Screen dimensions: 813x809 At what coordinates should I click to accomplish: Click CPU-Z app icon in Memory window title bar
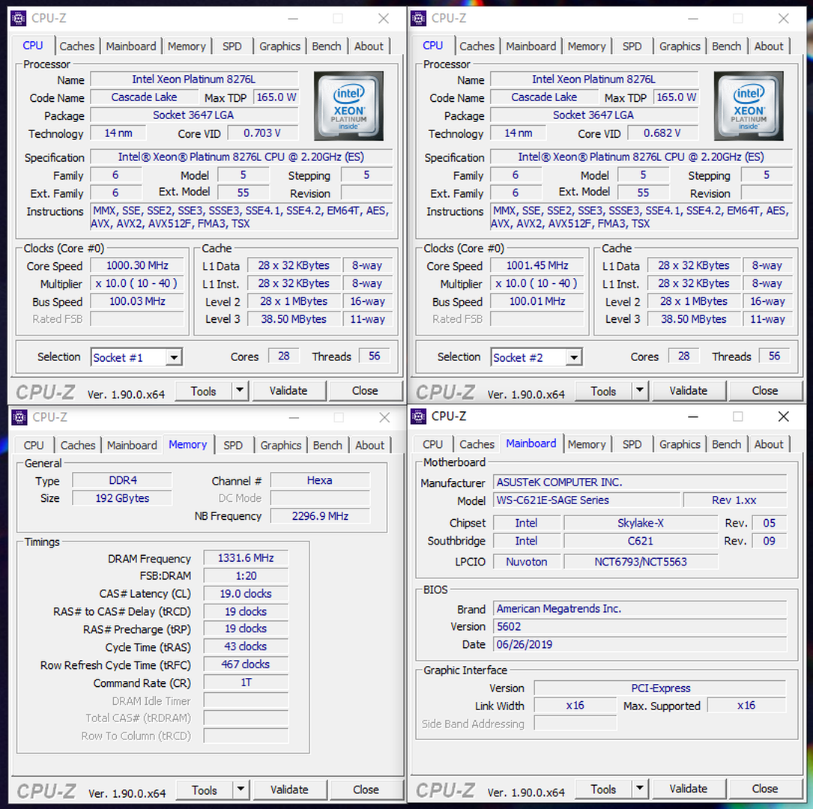tap(19, 417)
